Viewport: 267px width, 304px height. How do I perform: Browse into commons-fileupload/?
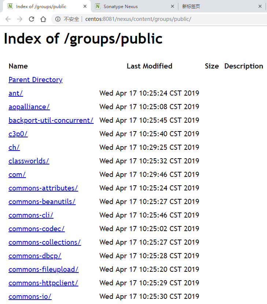(x=44, y=270)
